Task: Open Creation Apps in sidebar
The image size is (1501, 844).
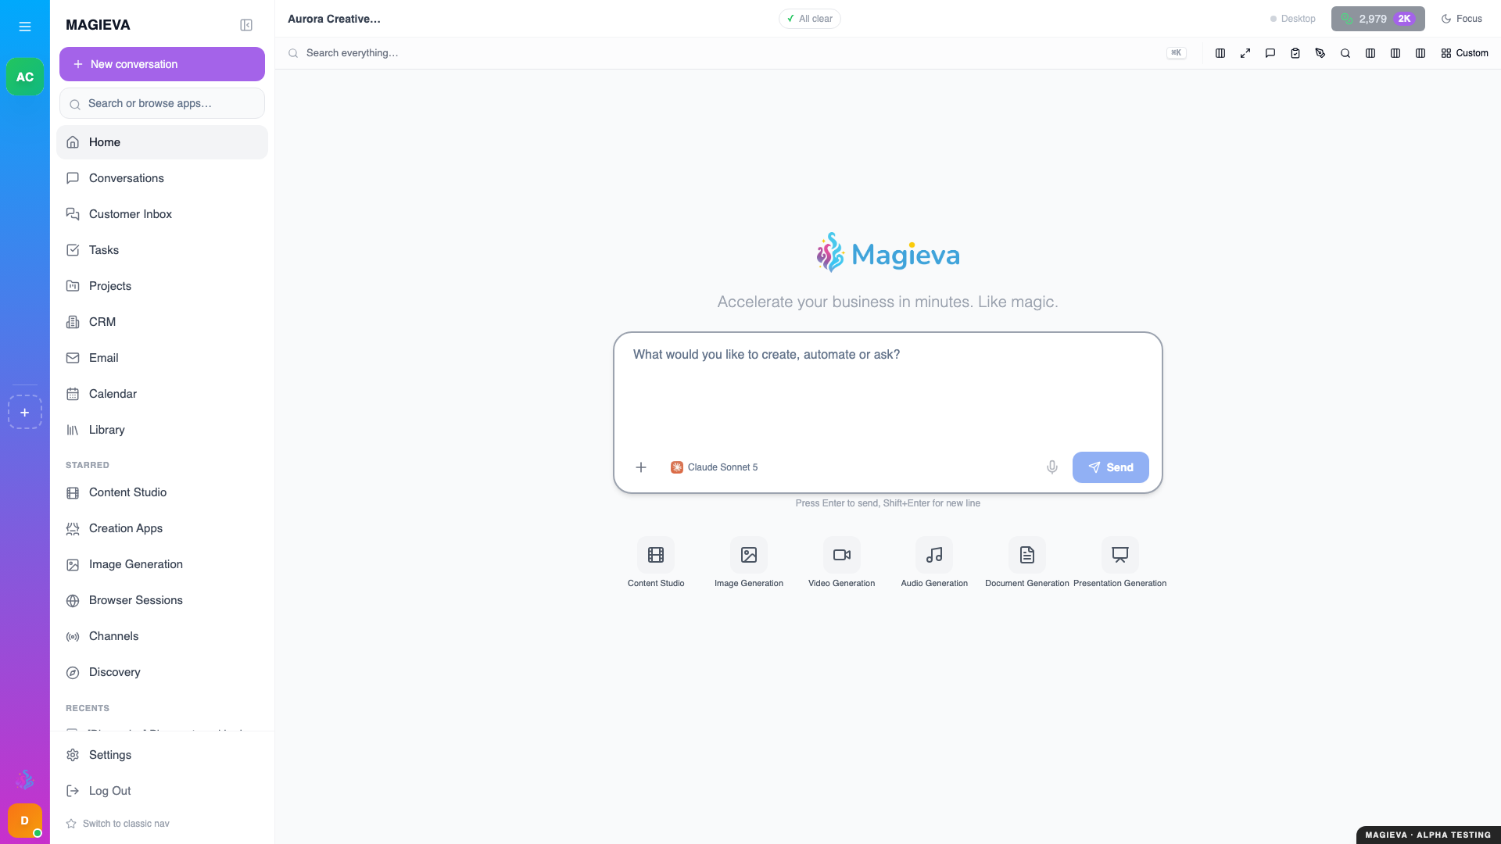Action: click(x=162, y=528)
